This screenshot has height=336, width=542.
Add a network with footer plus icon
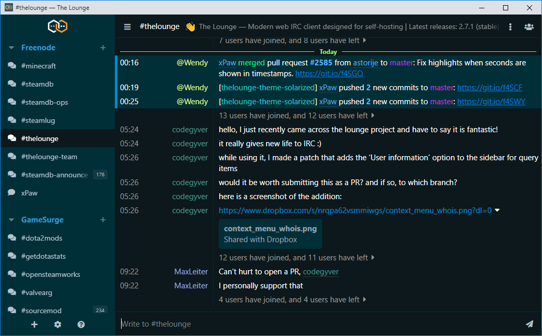34,325
